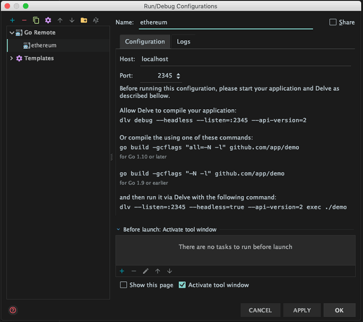Click the dlv debug --headless command text
Image resolution: width=363 pixels, height=322 pixels.
(213, 120)
